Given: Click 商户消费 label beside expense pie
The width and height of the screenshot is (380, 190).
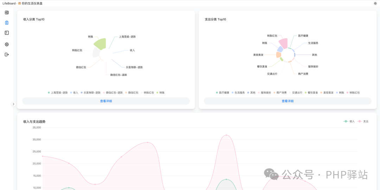Looking at the screenshot, I should click(303, 74).
